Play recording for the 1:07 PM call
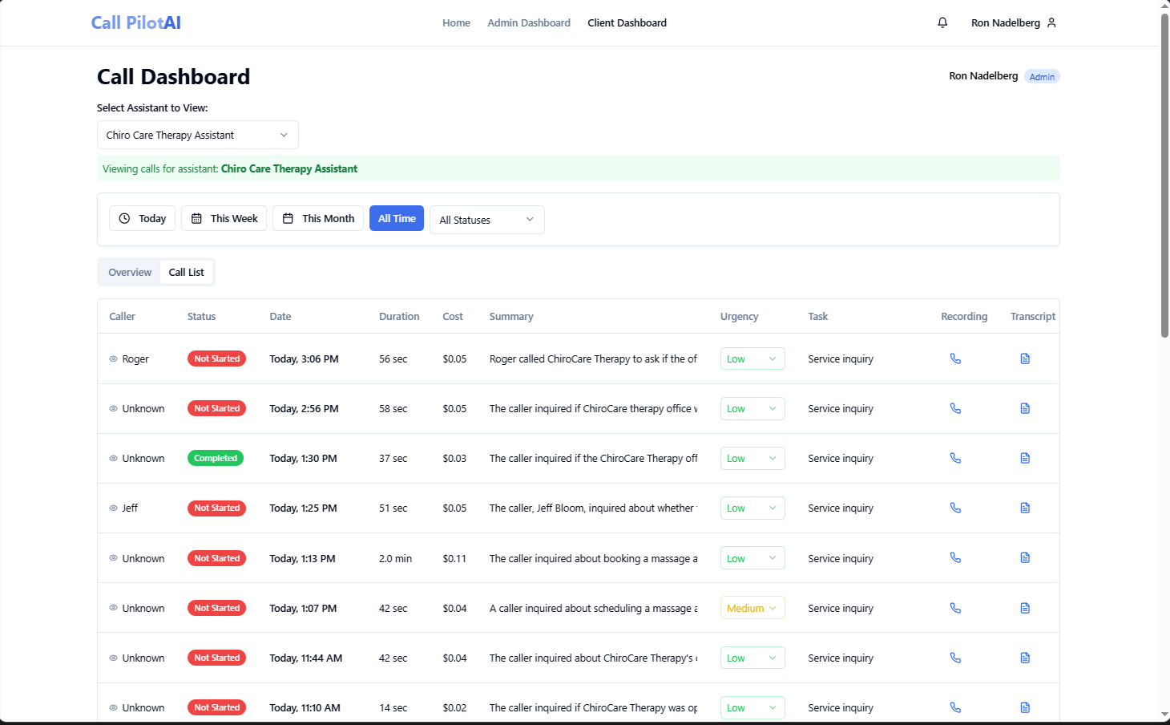The width and height of the screenshot is (1170, 725). [955, 608]
